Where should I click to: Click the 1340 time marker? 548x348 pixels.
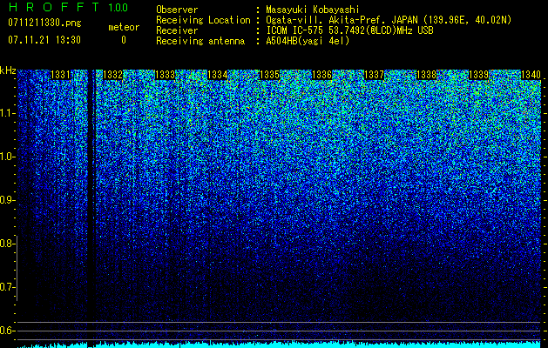(x=531, y=75)
